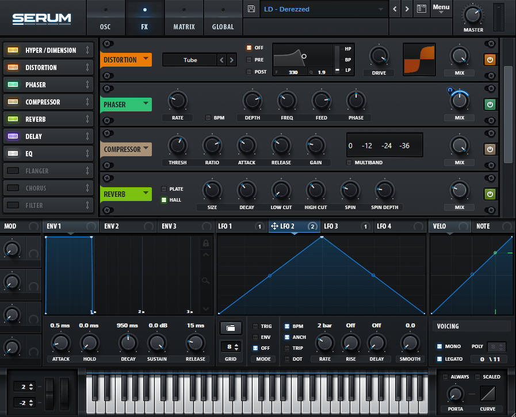Image resolution: width=516 pixels, height=417 pixels.
Task: Open the Menu dropdown
Action: (441, 9)
